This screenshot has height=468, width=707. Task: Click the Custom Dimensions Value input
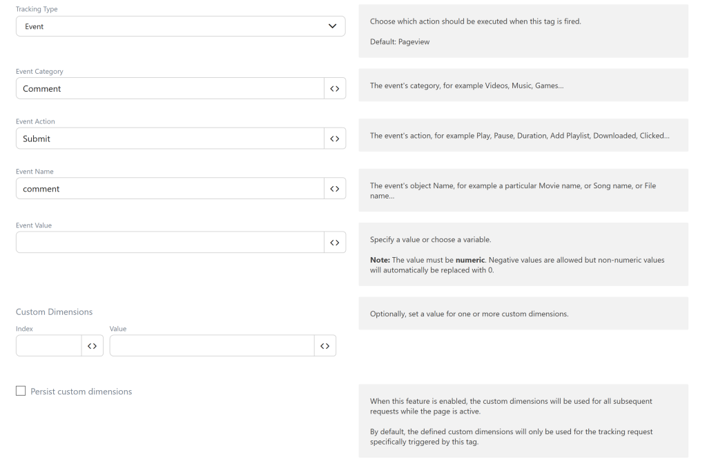click(x=212, y=345)
